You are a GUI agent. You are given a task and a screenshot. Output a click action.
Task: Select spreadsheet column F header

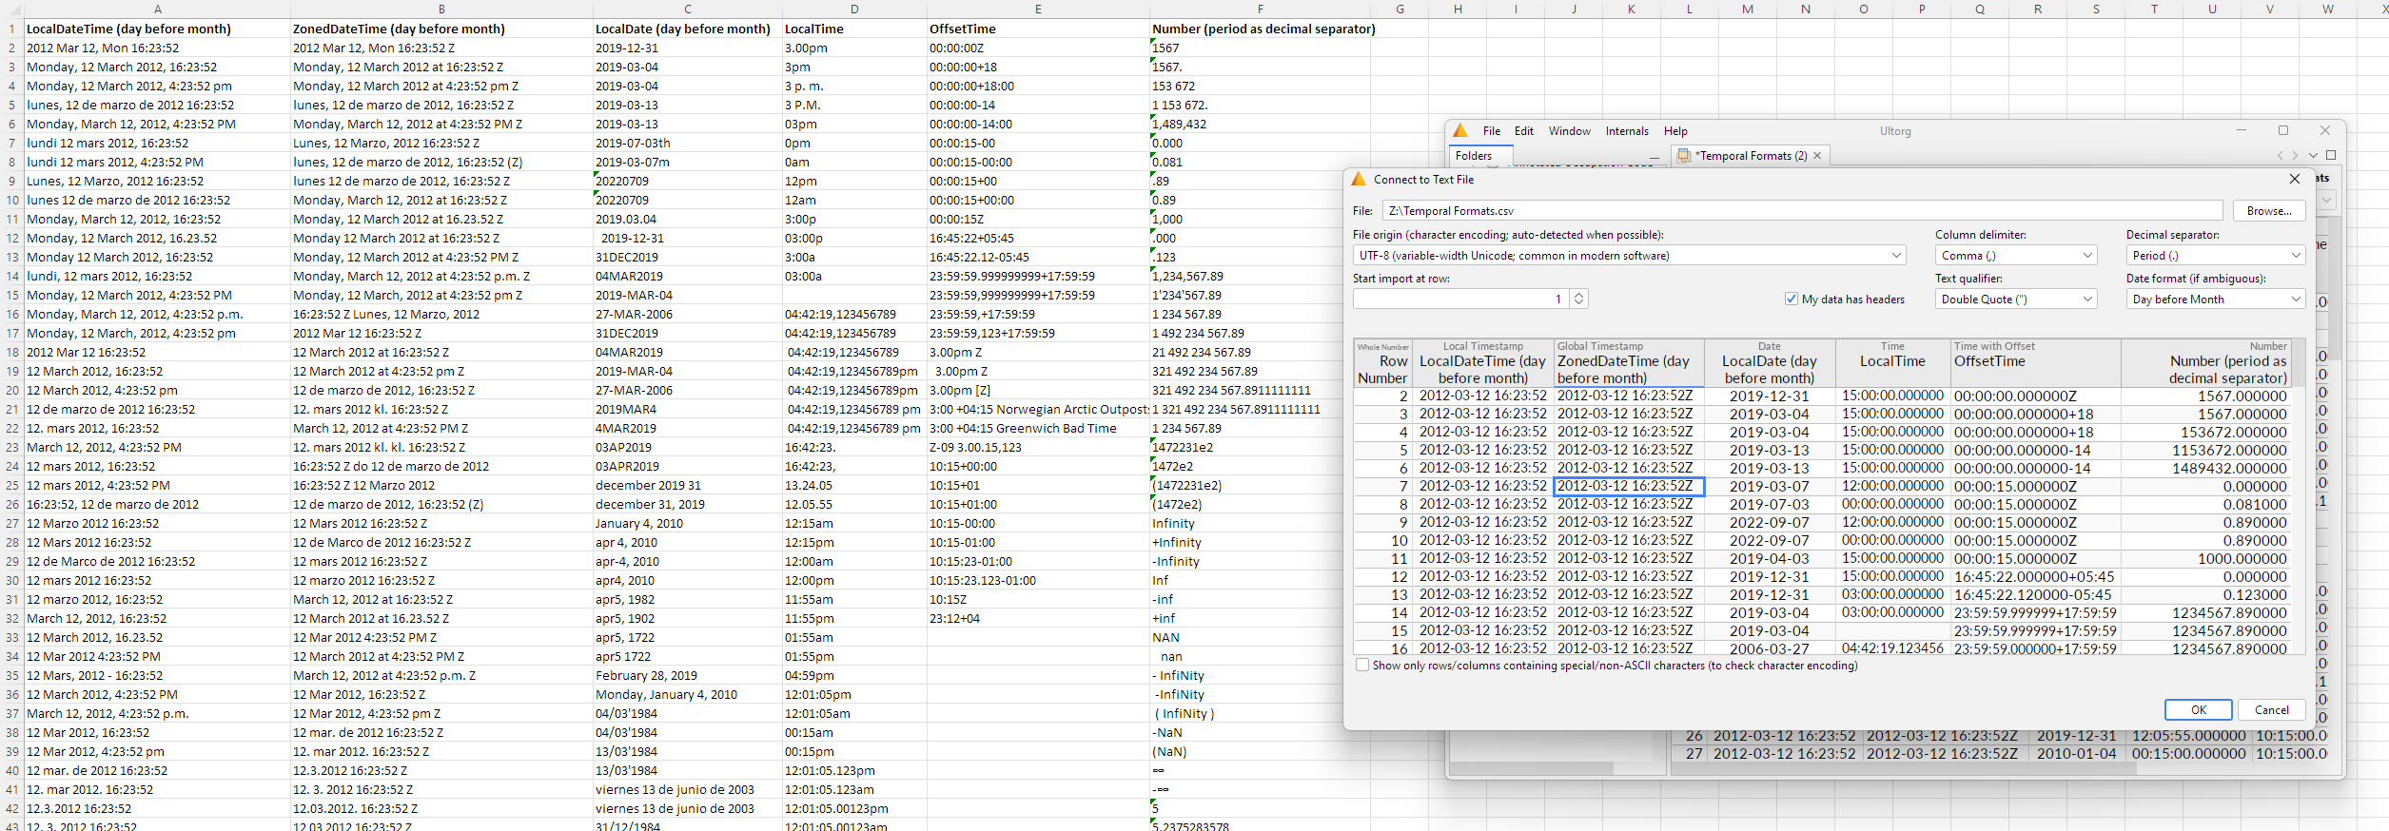(1260, 9)
